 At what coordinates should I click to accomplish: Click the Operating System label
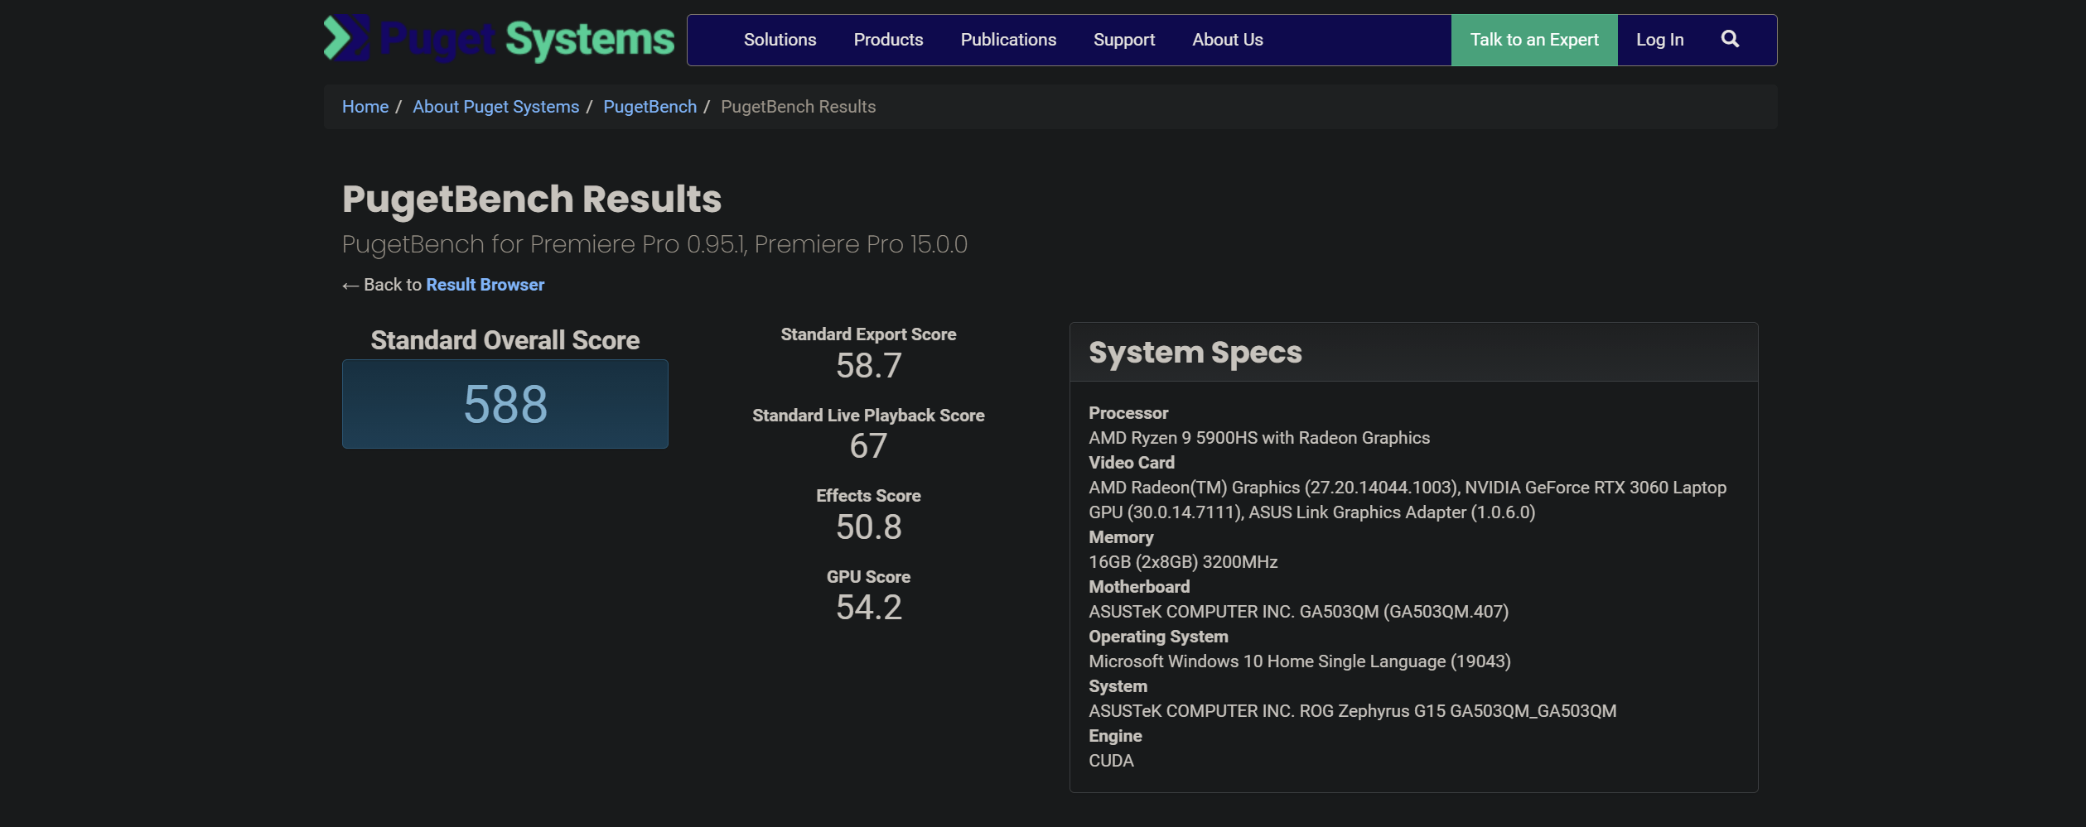(1158, 637)
